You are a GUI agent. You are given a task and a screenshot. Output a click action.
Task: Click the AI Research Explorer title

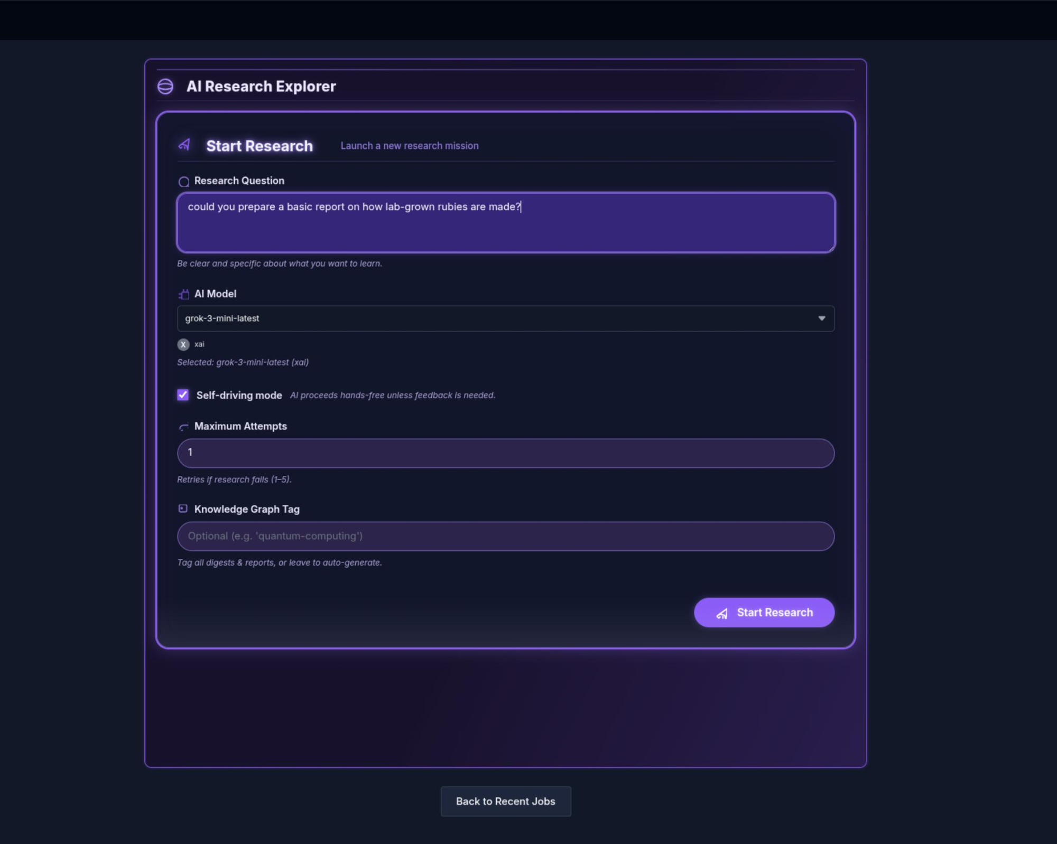click(x=261, y=87)
